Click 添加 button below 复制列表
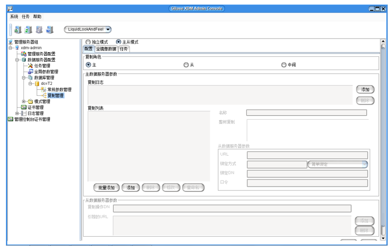 point(130,188)
